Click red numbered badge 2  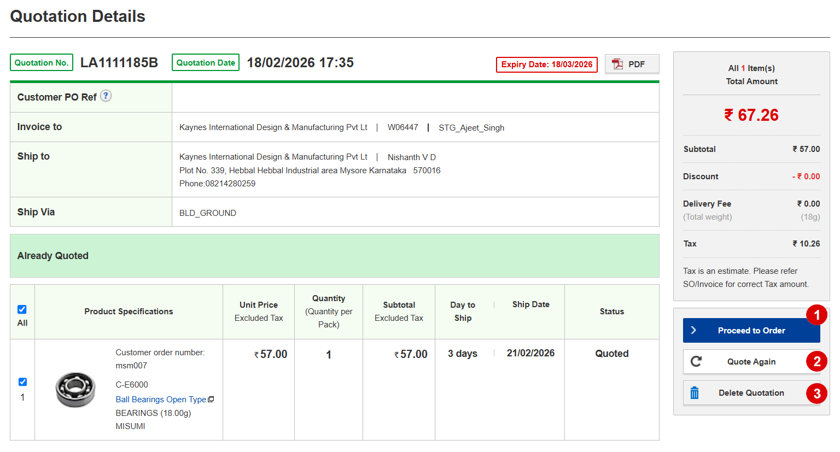click(816, 361)
